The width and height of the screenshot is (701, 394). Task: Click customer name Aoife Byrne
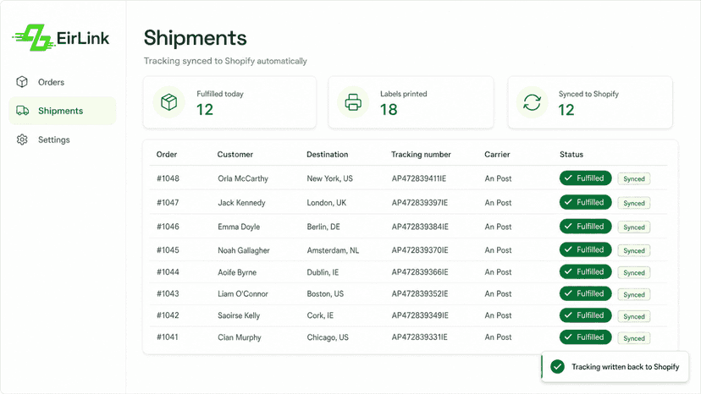tap(237, 272)
